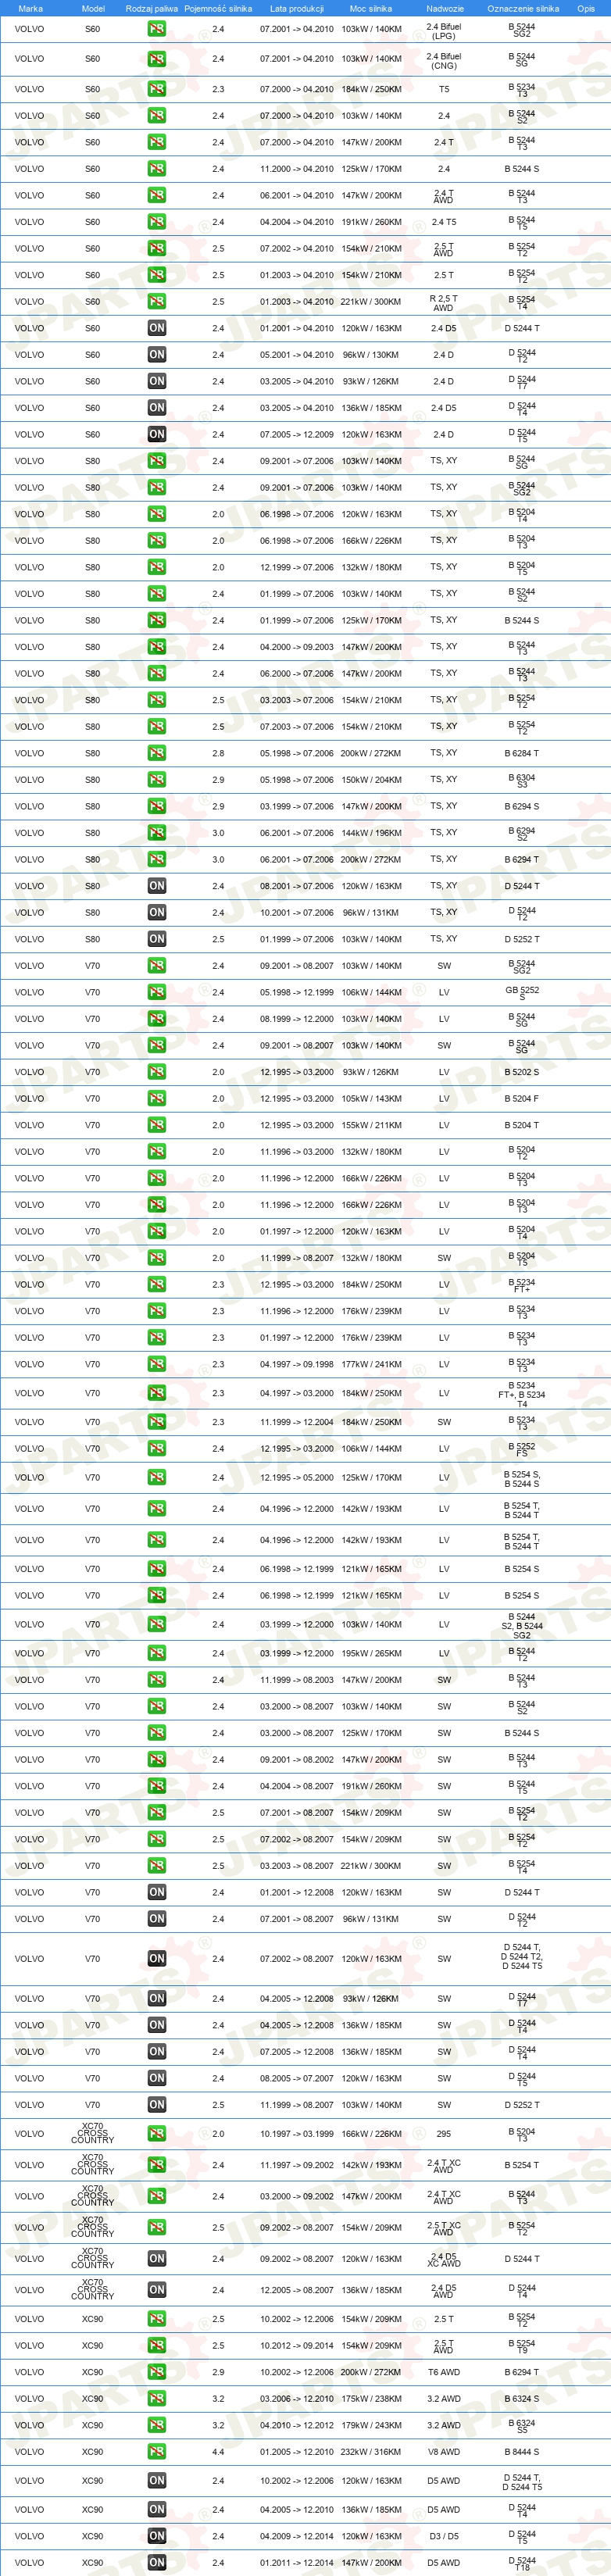Screen dimensions: 611x2576
Task: Click the Moc silnika column header
Action: (371, 8)
